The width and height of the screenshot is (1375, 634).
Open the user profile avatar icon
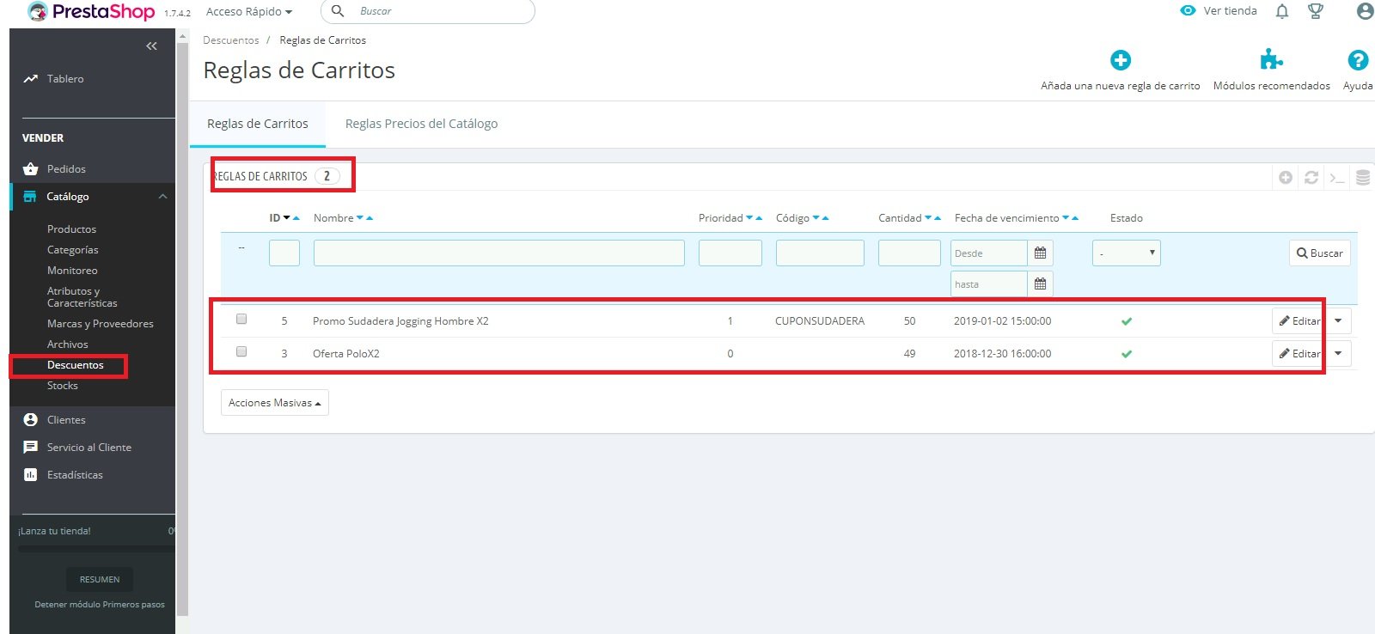(x=1365, y=11)
